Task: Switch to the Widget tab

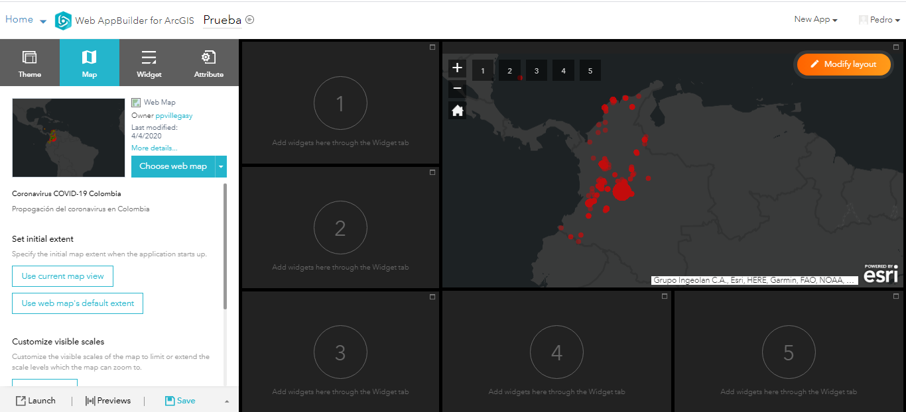Action: tap(149, 62)
